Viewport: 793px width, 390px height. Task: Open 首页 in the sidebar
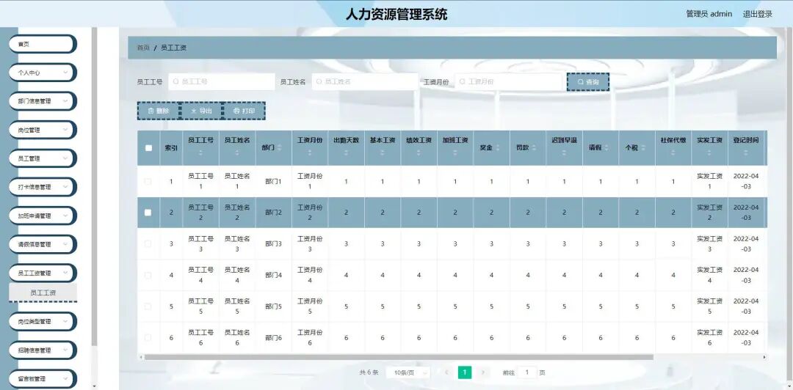coord(43,44)
